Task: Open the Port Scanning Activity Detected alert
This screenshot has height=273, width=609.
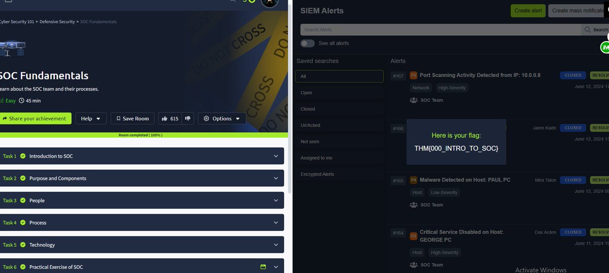Action: [x=480, y=75]
